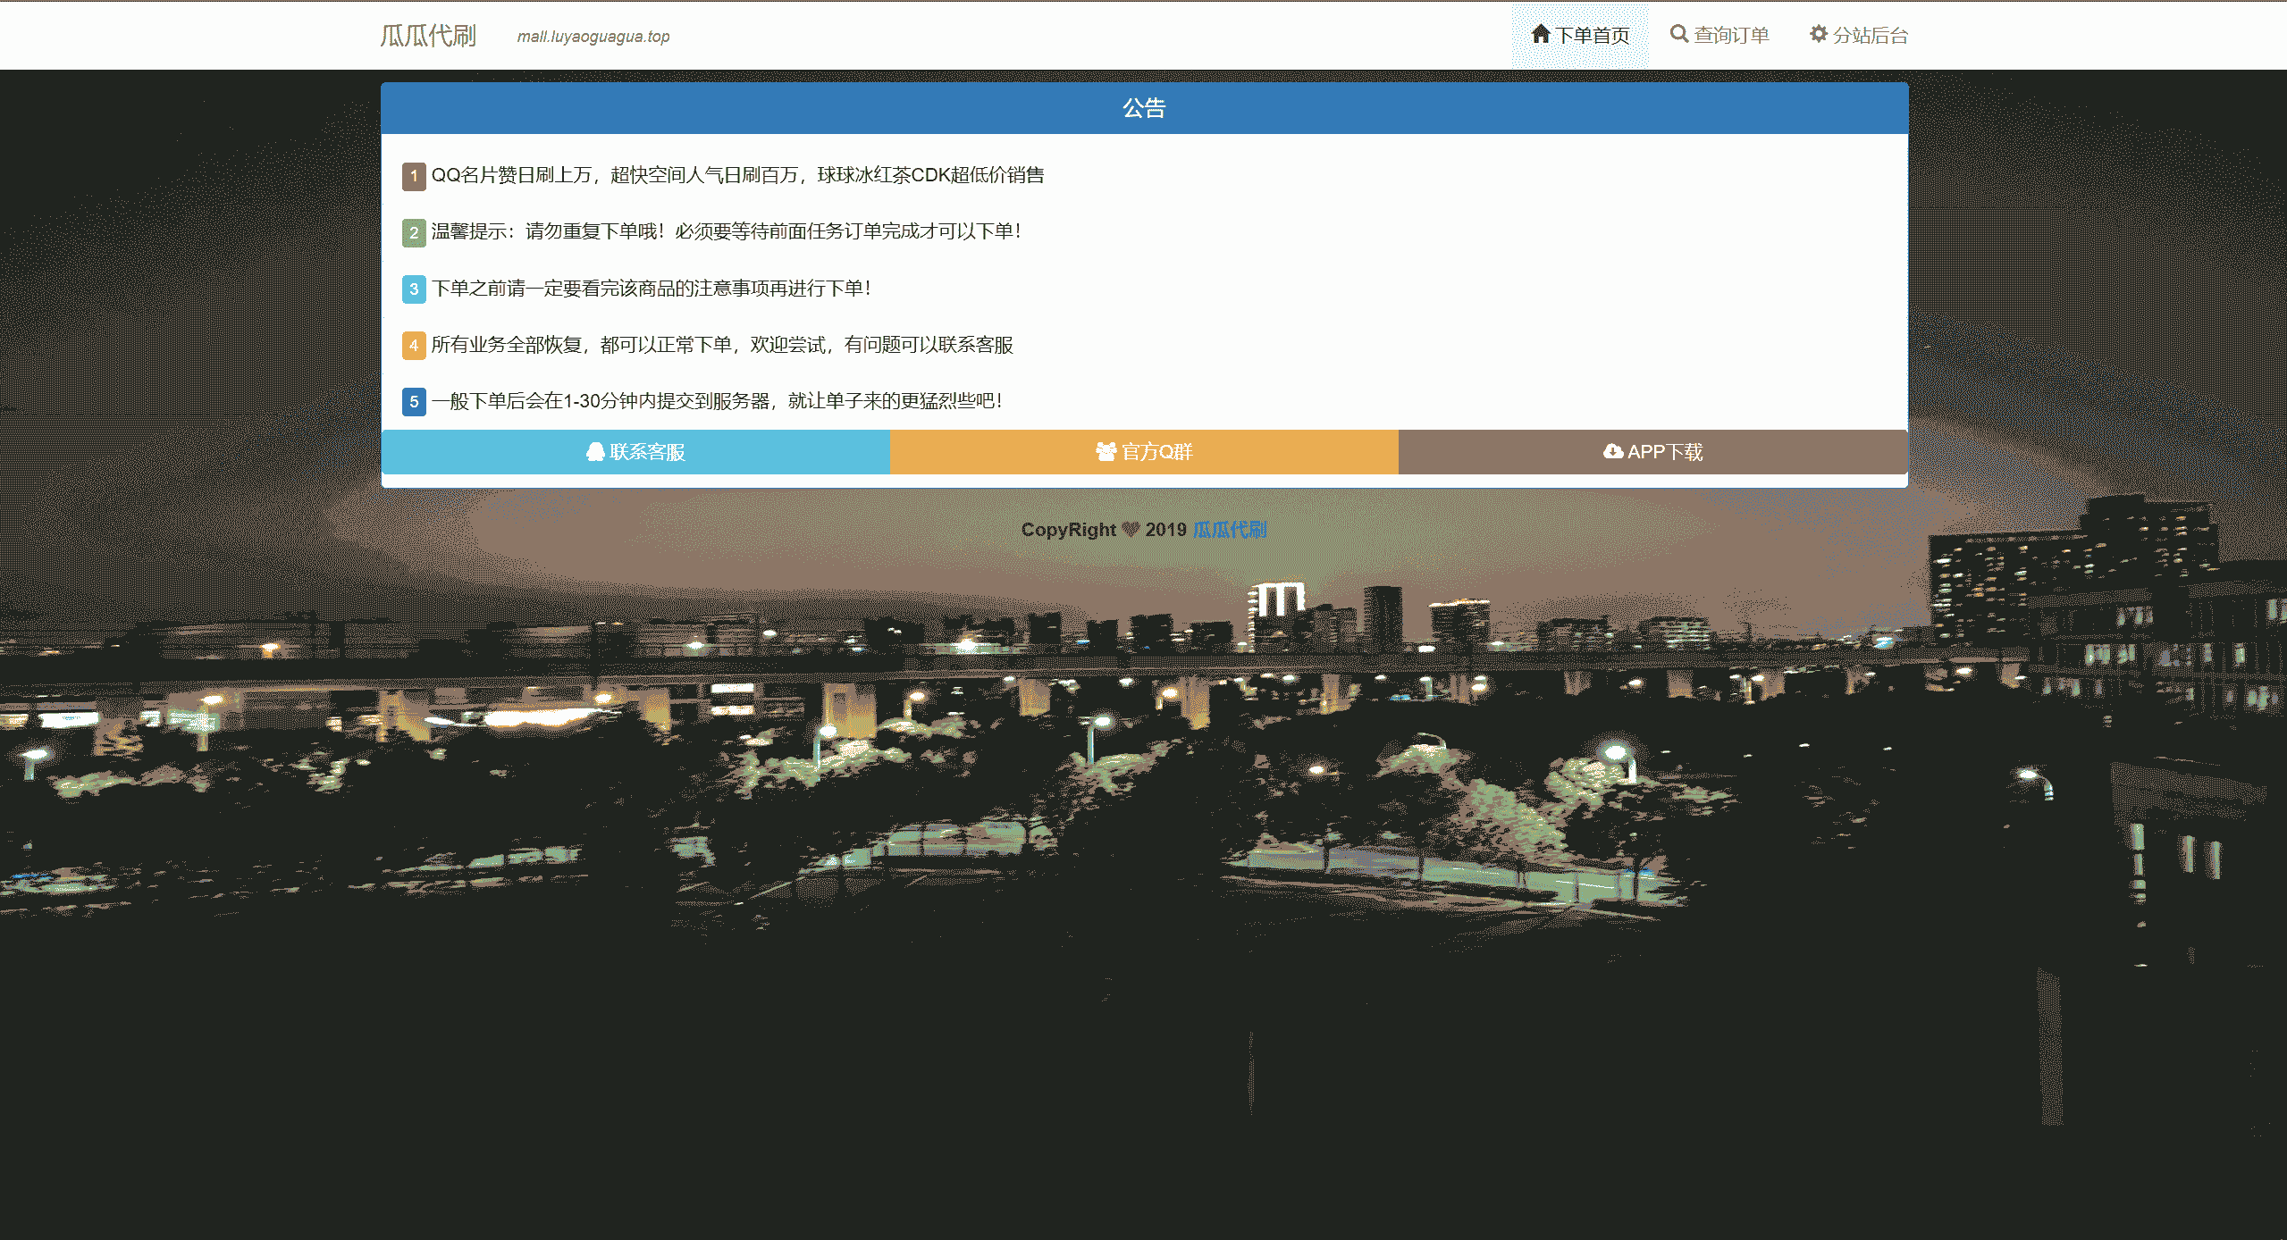The height and width of the screenshot is (1240, 2287).
Task: Click the QQ penguin icon on 联系客服
Action: [x=595, y=452]
